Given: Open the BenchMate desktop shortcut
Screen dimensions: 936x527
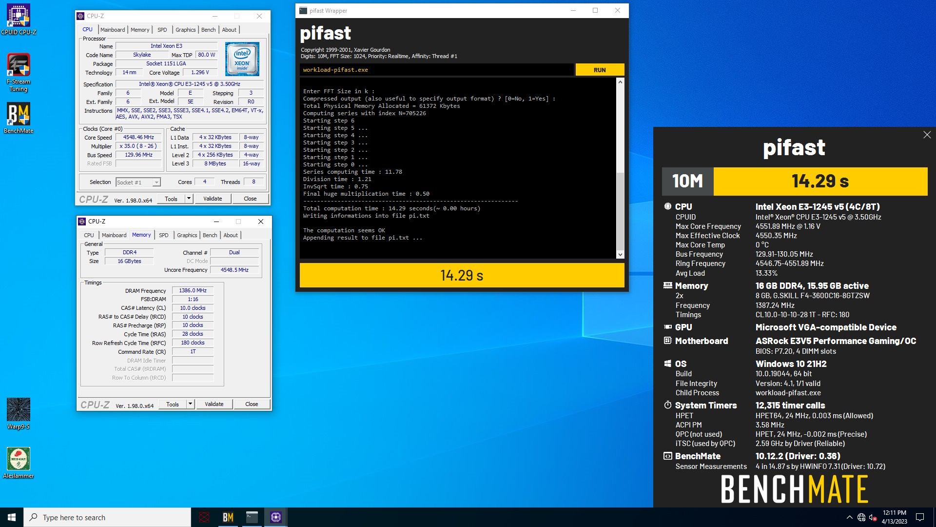Looking at the screenshot, I should (x=19, y=118).
